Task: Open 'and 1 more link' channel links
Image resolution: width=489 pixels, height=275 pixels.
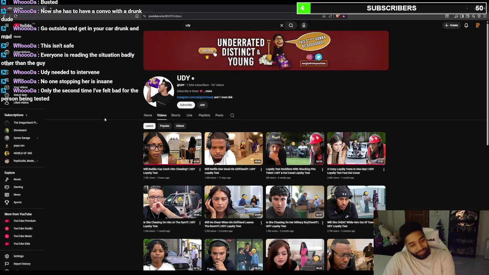Action: [x=223, y=97]
